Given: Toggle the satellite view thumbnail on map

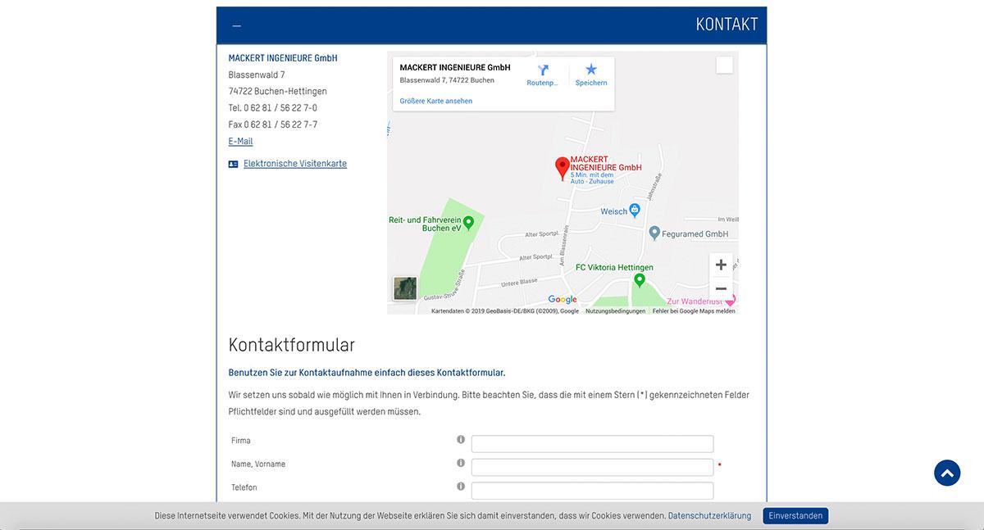Looking at the screenshot, I should 405,288.
